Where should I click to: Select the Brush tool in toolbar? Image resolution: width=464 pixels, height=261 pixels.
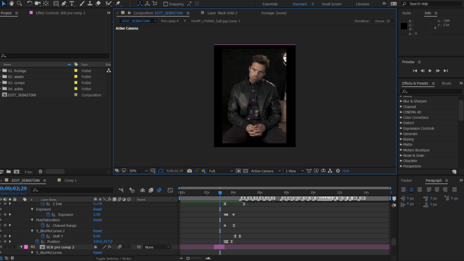pos(82,4)
